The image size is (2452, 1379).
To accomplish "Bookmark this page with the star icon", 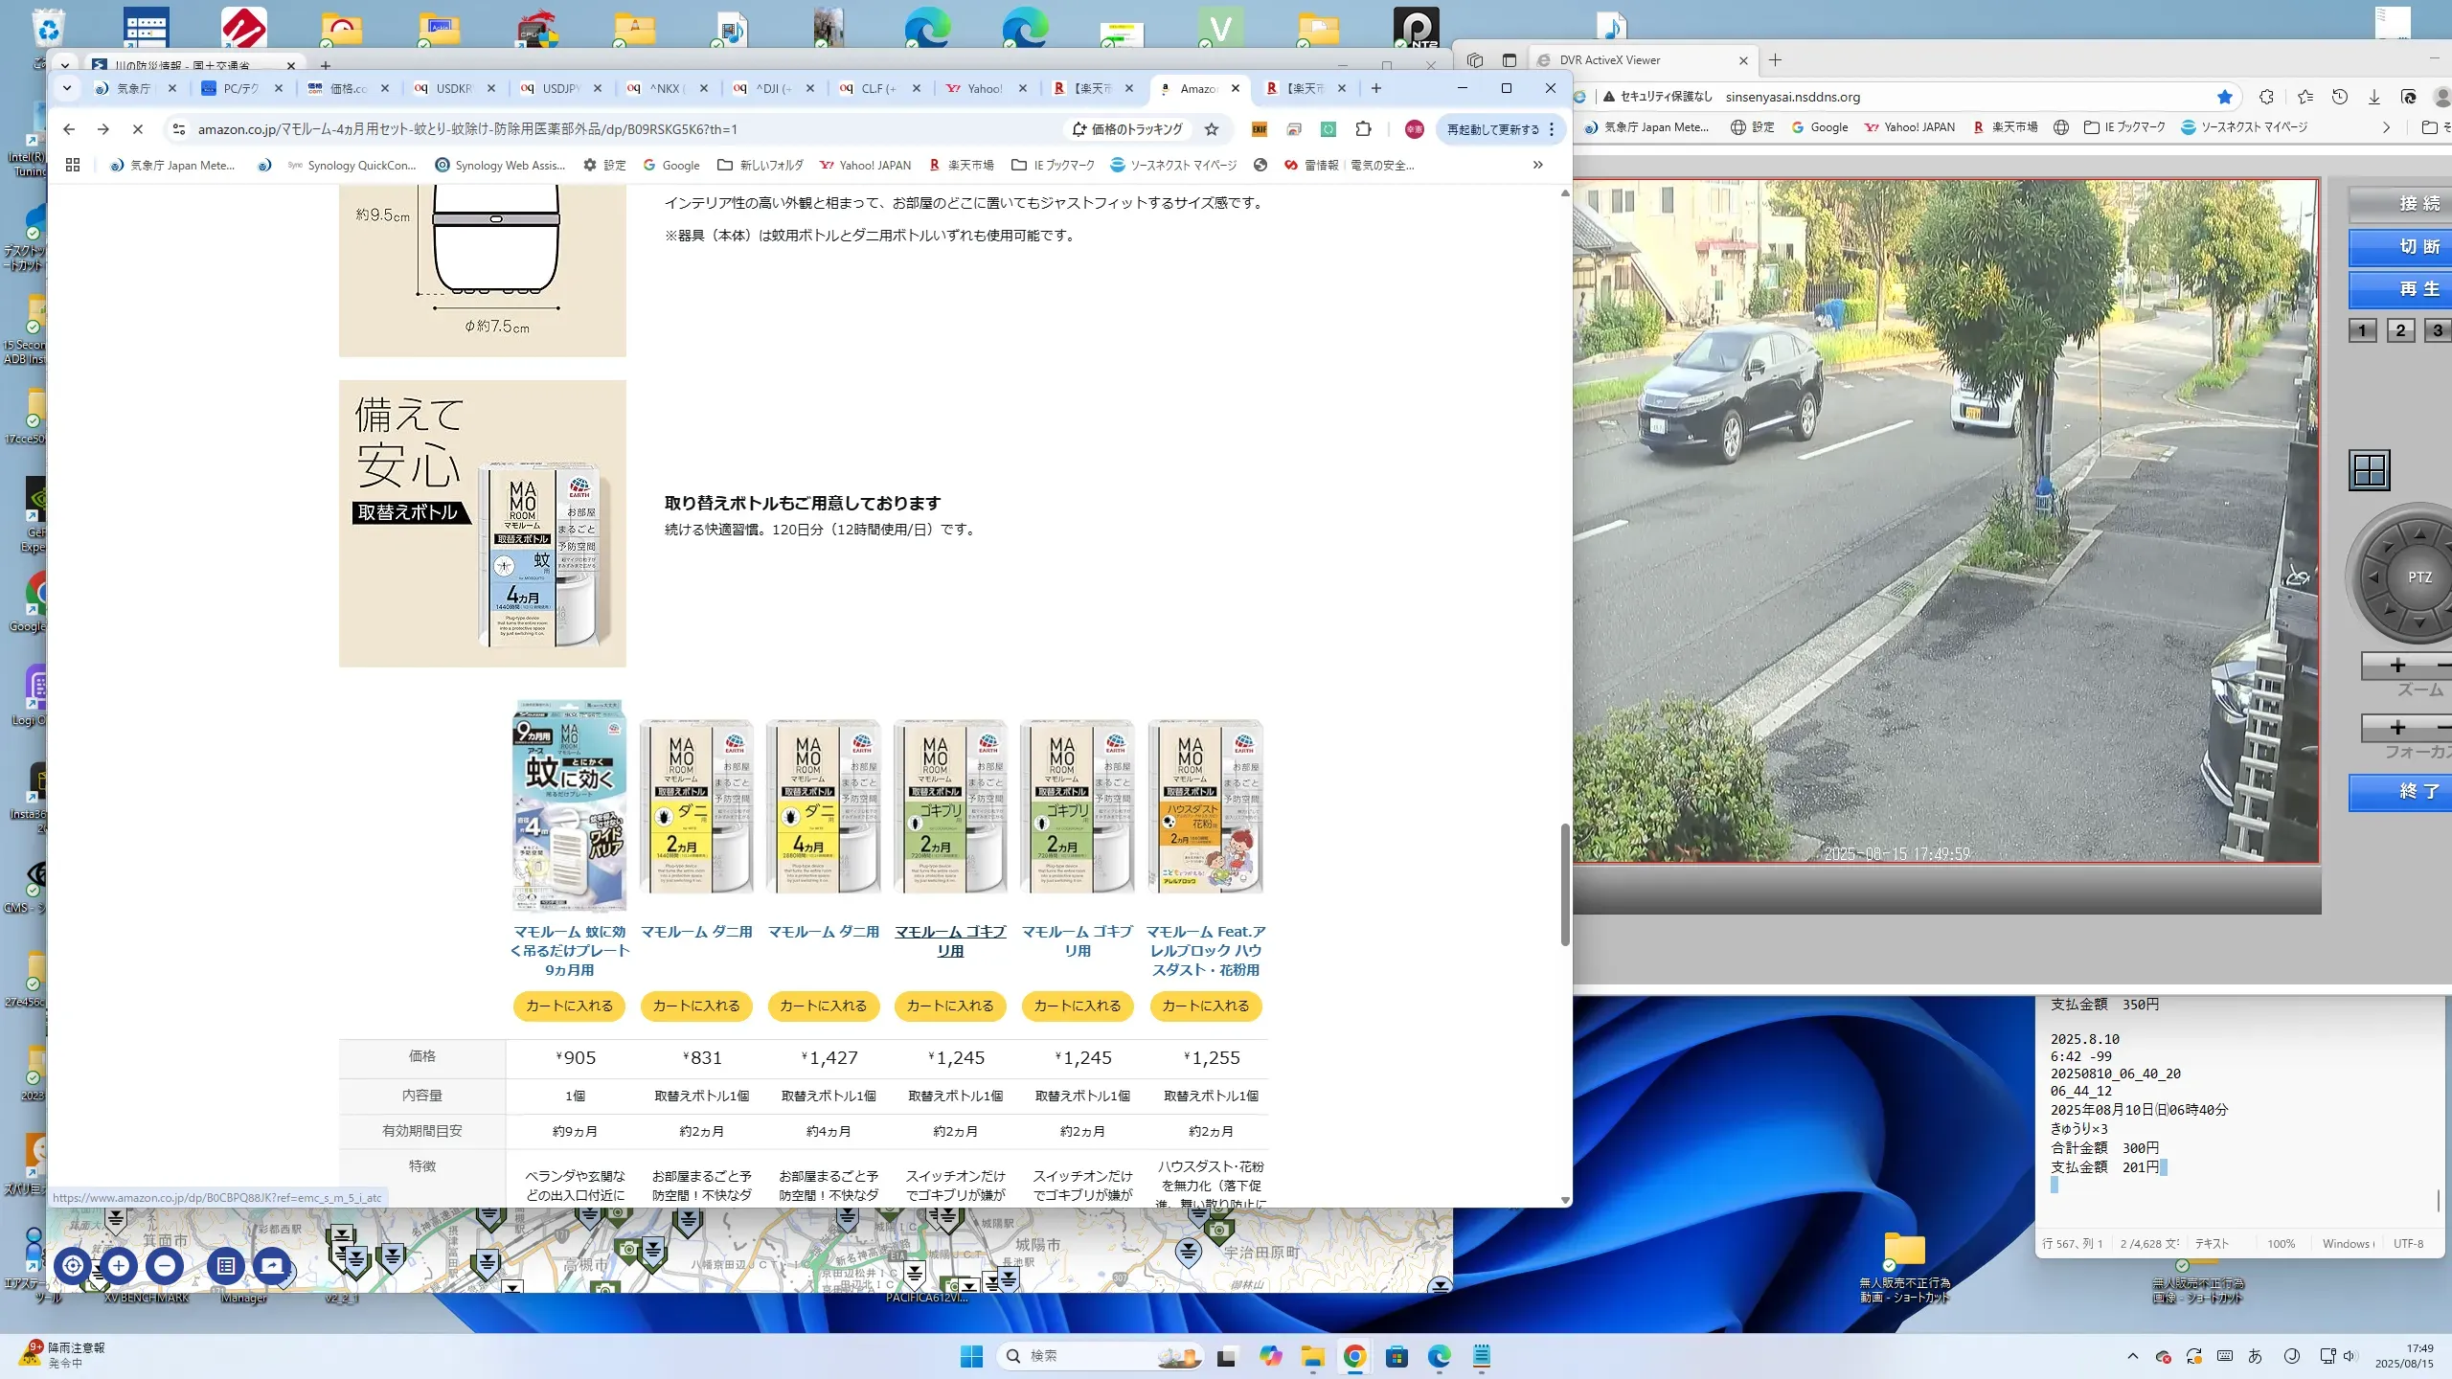I will click(x=1212, y=129).
